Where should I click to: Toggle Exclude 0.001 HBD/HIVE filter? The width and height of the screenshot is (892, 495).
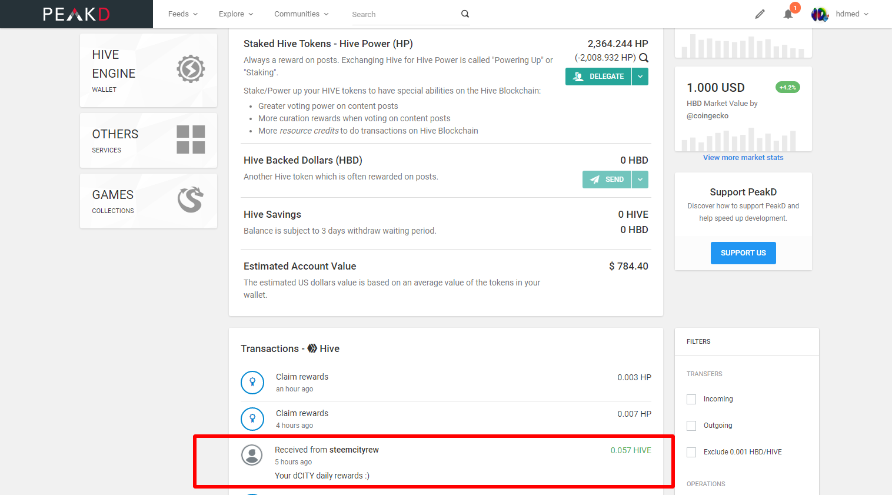(x=691, y=452)
